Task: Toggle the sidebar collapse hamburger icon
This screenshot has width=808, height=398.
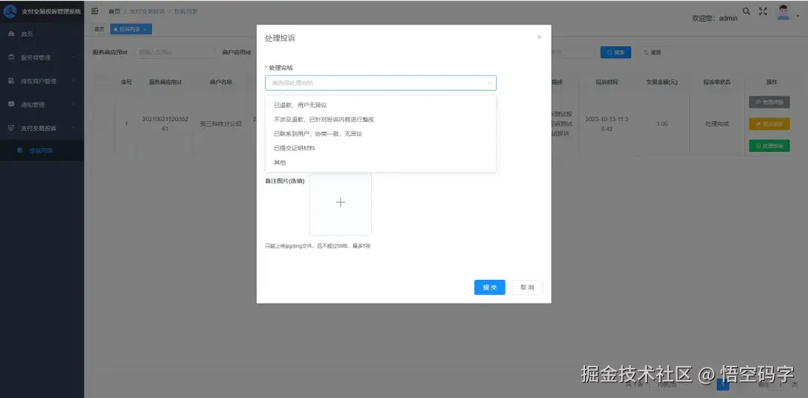Action: point(95,10)
